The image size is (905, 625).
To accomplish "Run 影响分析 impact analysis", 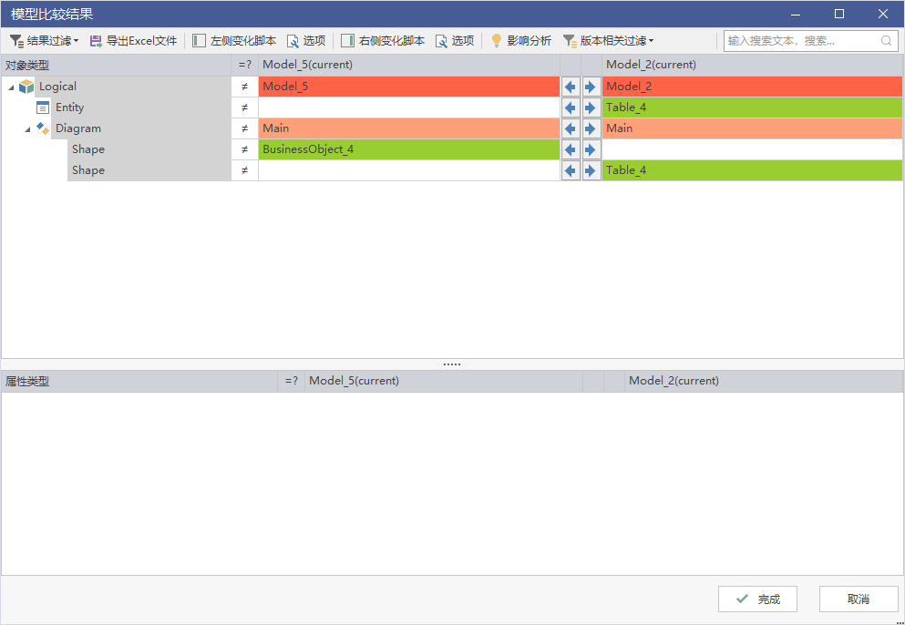I will click(x=520, y=41).
